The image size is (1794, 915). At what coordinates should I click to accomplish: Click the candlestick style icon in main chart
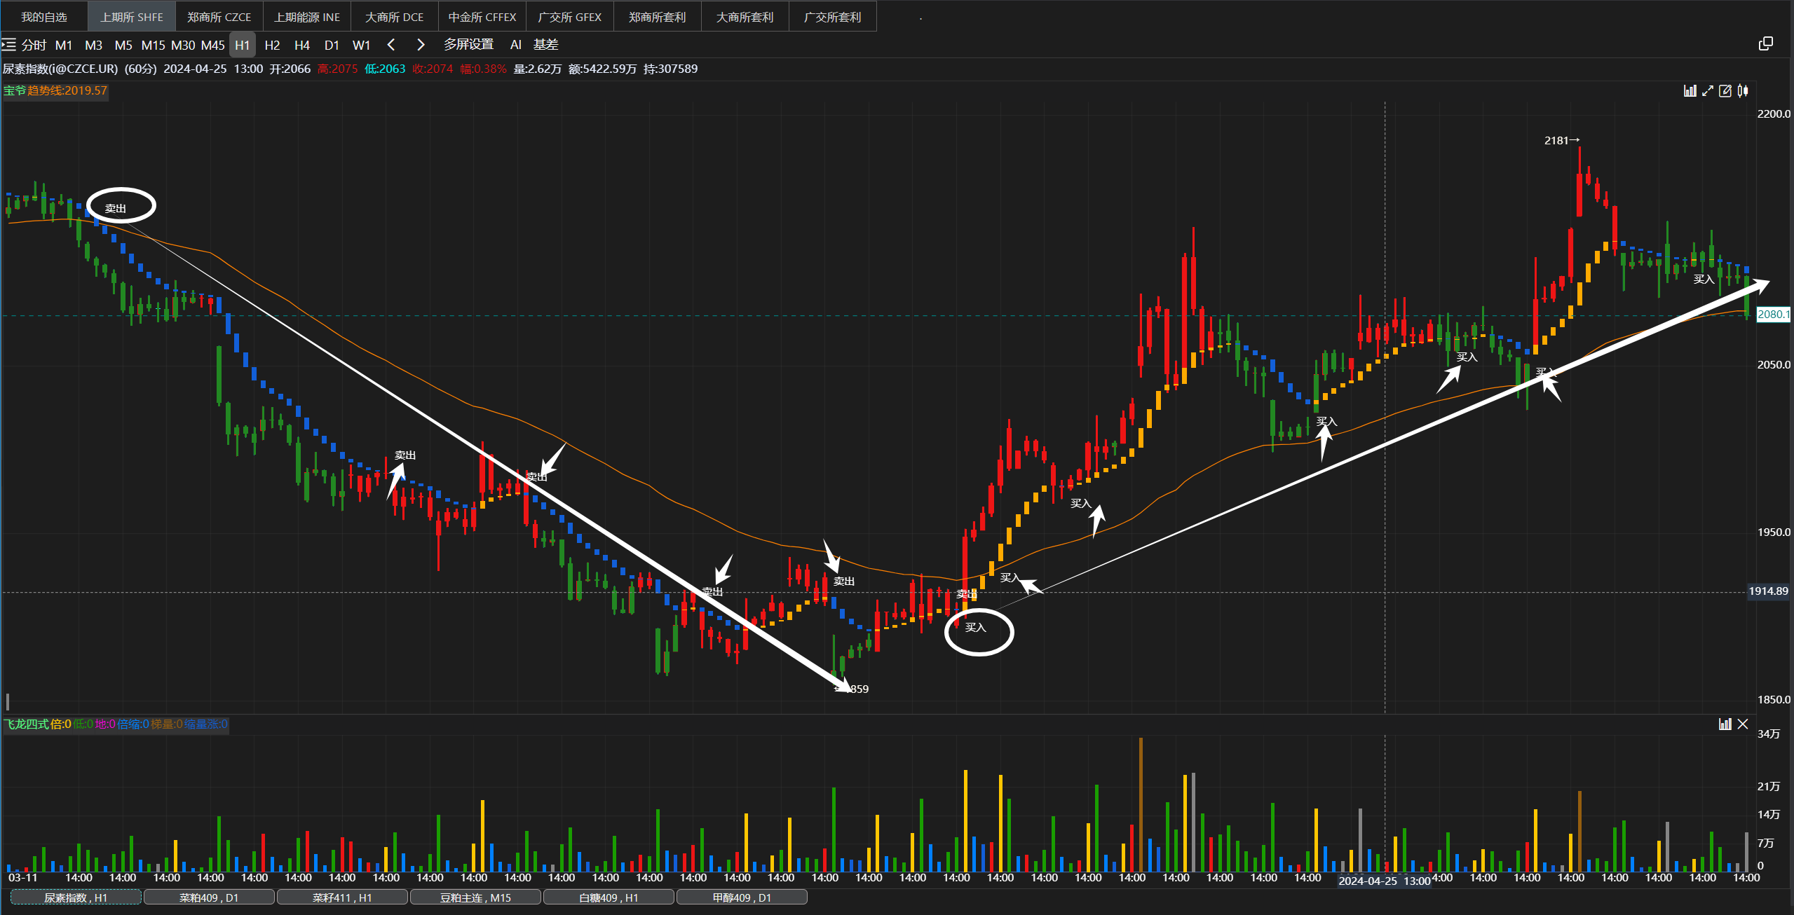click(x=1743, y=90)
